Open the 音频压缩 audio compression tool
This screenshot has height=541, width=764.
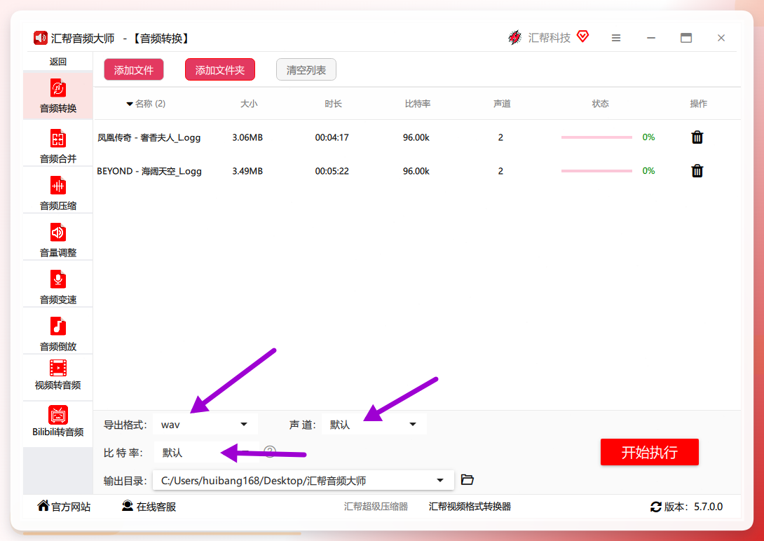[58, 192]
